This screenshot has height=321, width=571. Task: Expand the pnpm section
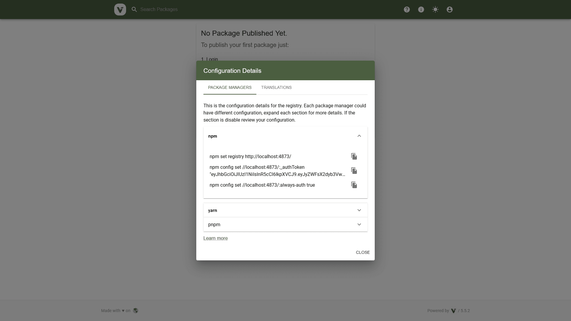point(359,224)
